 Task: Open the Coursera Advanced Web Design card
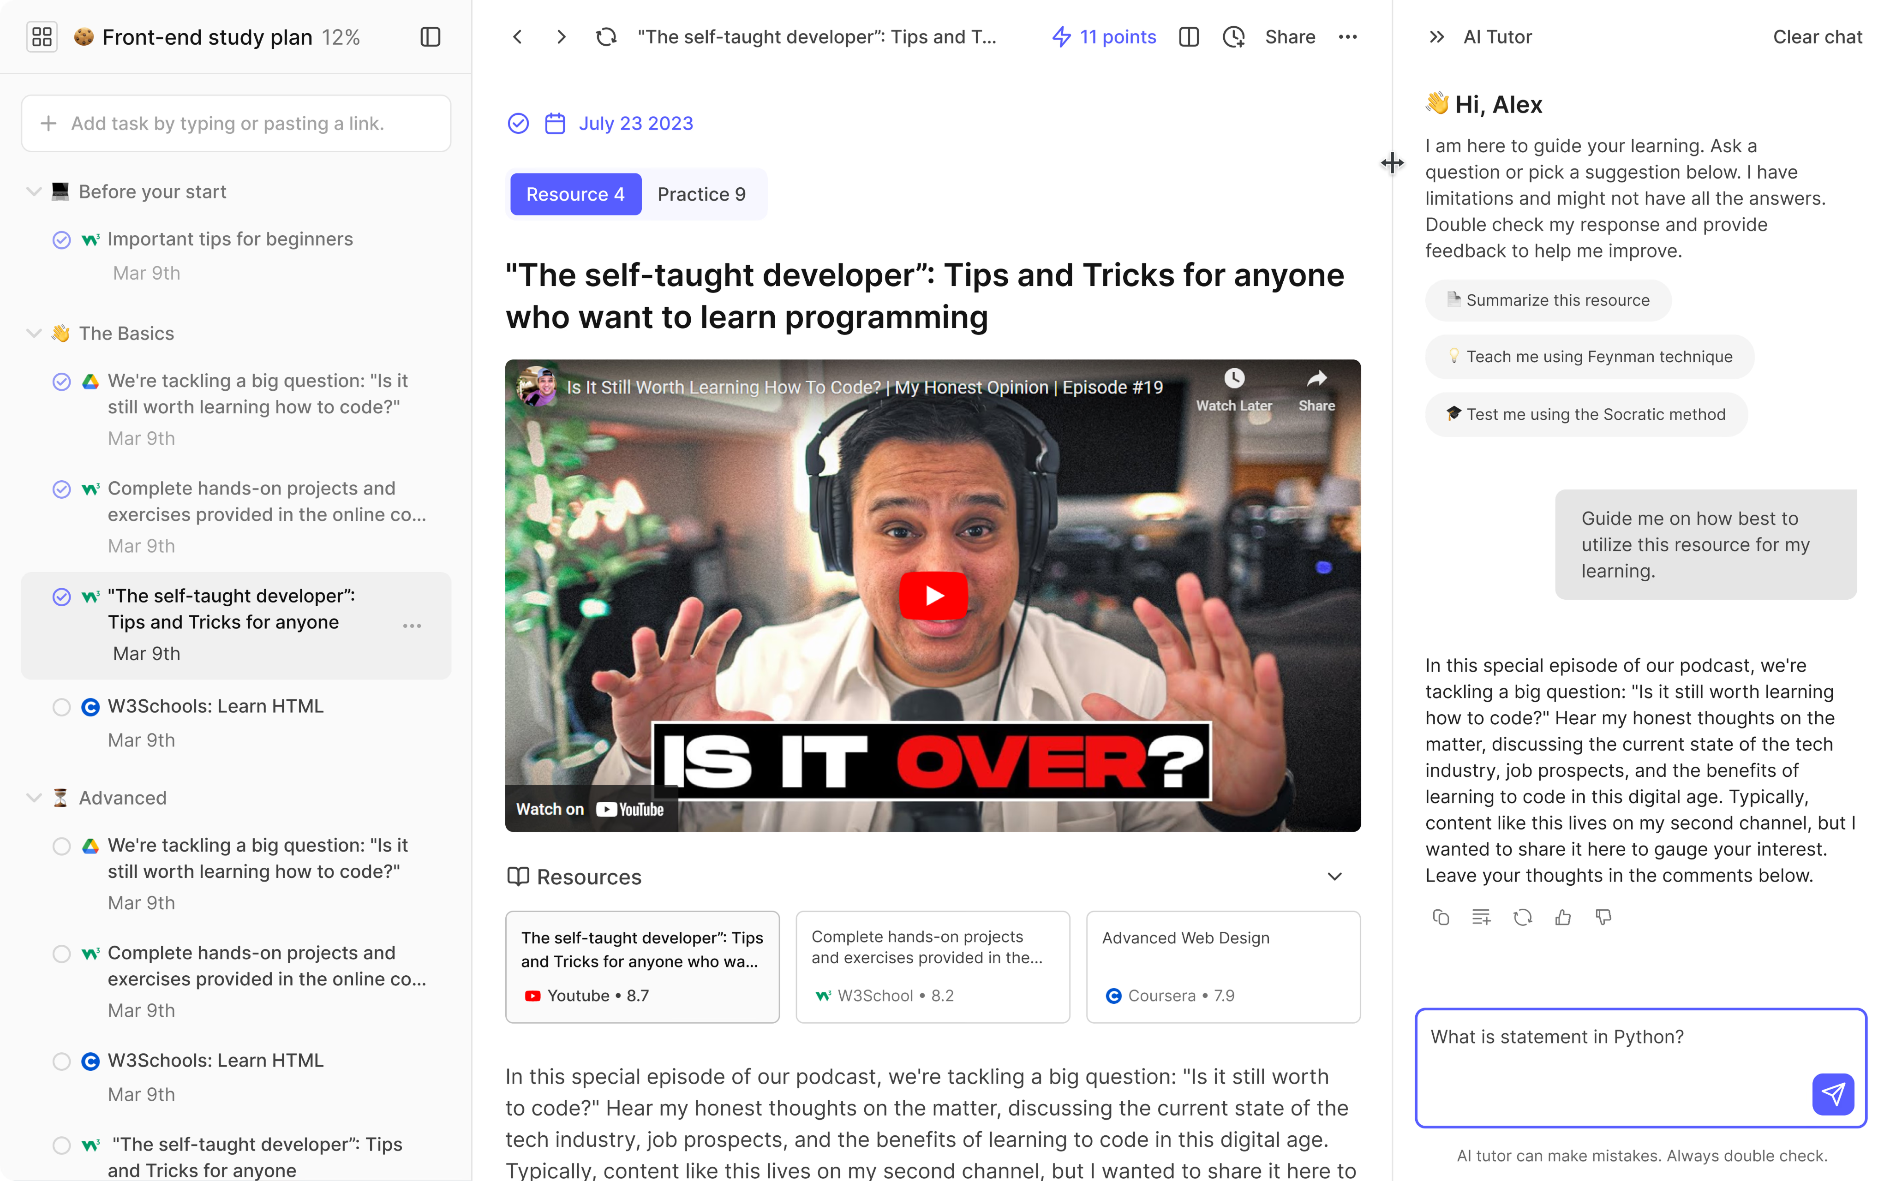tap(1223, 967)
